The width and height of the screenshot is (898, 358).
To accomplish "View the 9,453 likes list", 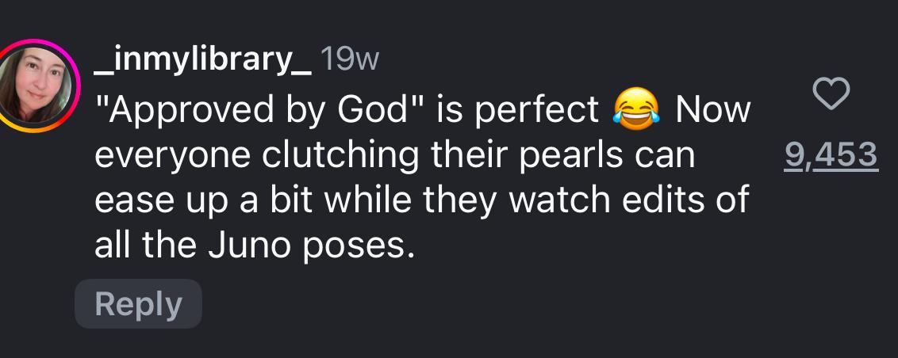I will [831, 156].
